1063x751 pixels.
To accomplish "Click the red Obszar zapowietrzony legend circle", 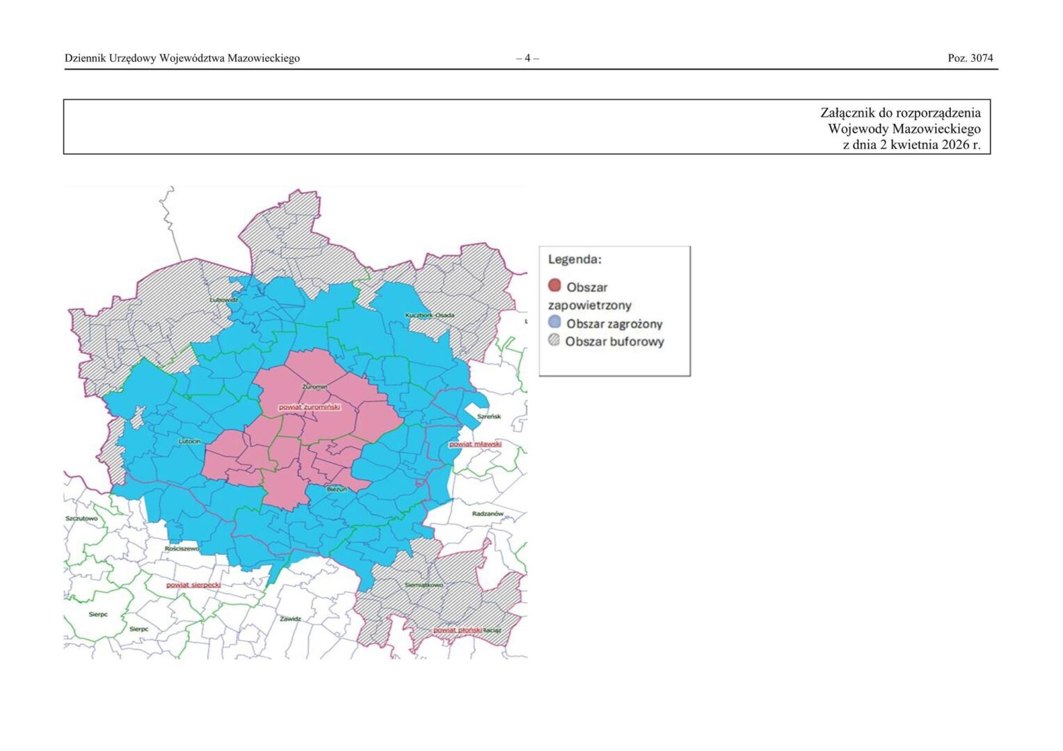I will (x=554, y=286).
